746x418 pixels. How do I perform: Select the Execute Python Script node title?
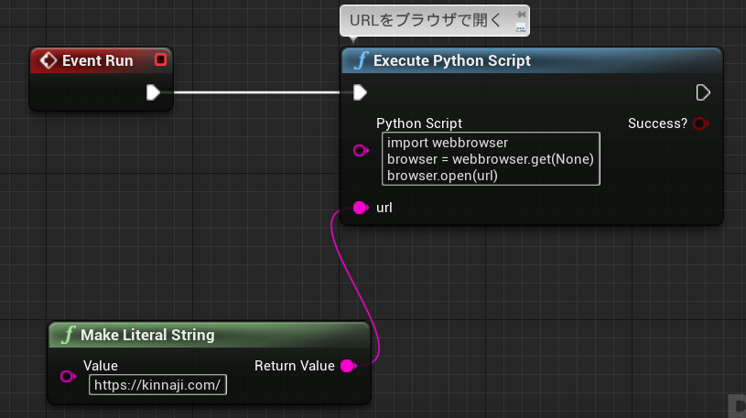pyautogui.click(x=451, y=61)
